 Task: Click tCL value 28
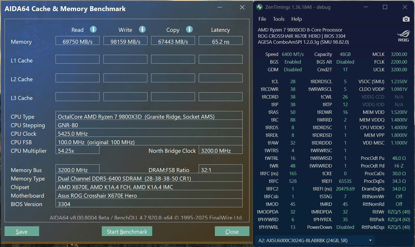point(293,81)
